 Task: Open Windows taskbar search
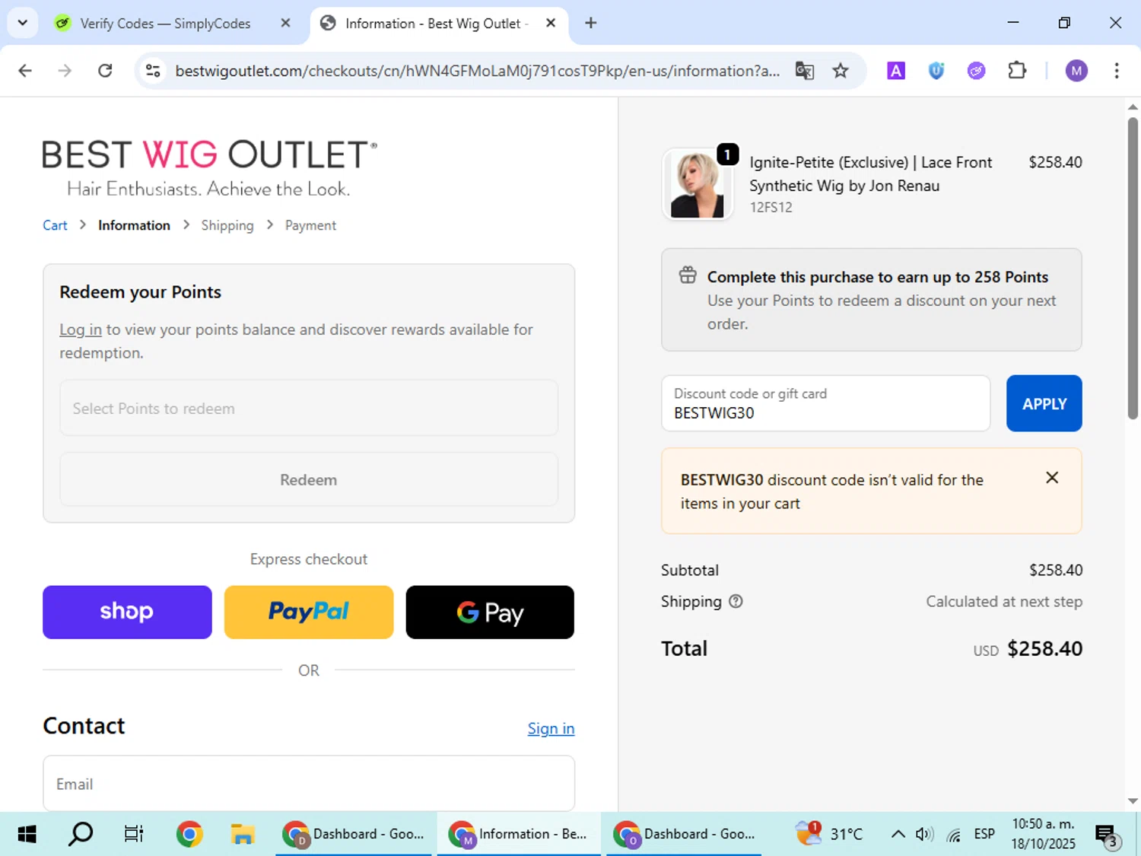(81, 834)
